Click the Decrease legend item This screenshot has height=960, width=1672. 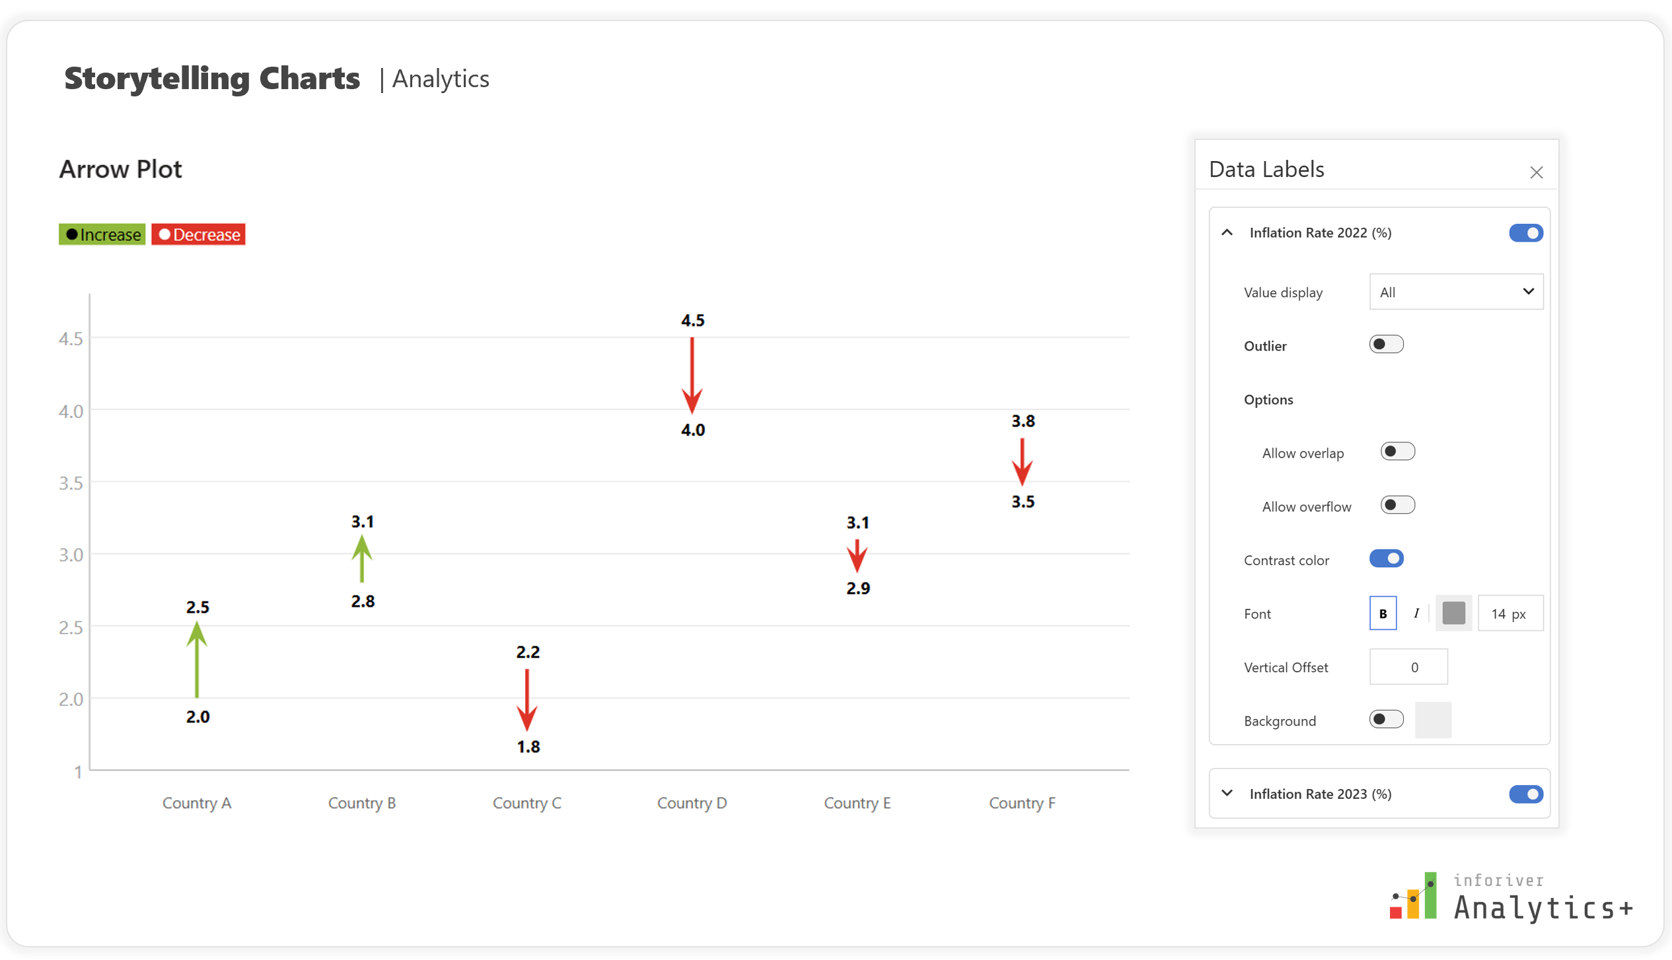(198, 234)
